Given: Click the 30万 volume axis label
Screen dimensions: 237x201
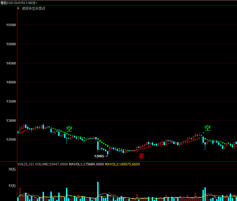Looking at the screenshot, I should (12, 169).
